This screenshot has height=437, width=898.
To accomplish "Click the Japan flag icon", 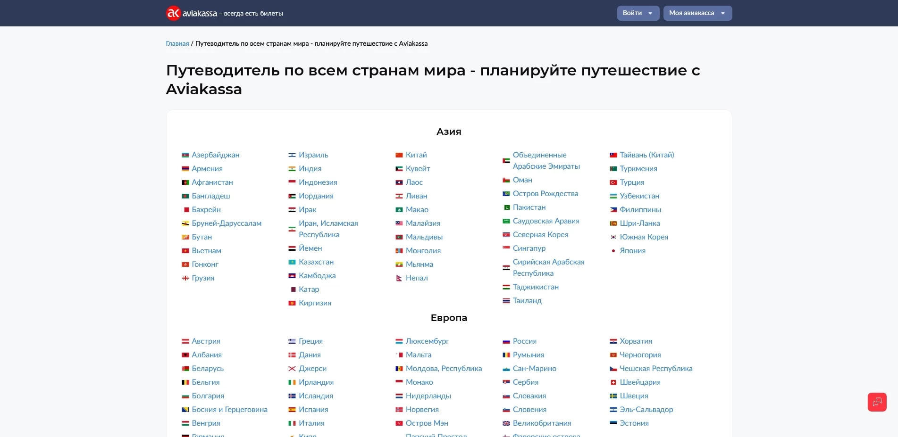I will tap(613, 251).
